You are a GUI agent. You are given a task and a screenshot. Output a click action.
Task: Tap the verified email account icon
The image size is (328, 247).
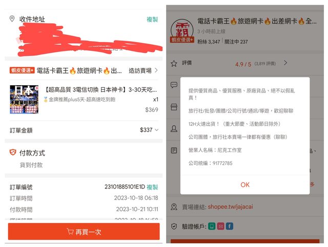coord(221,226)
